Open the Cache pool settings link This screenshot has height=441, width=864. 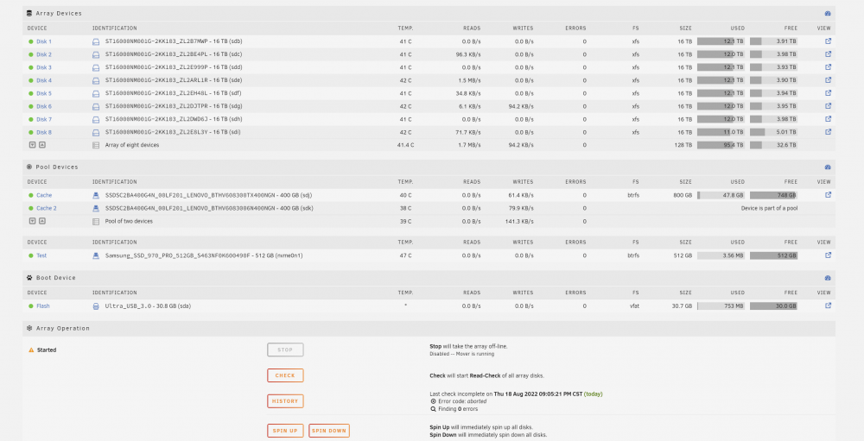point(44,195)
